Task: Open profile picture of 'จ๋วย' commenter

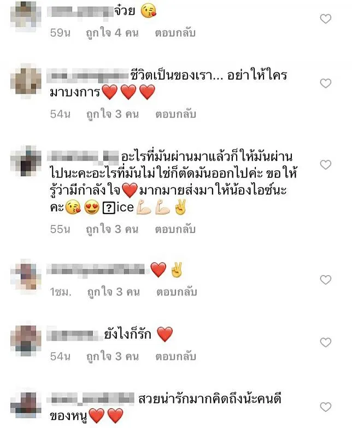Action: (x=26, y=15)
